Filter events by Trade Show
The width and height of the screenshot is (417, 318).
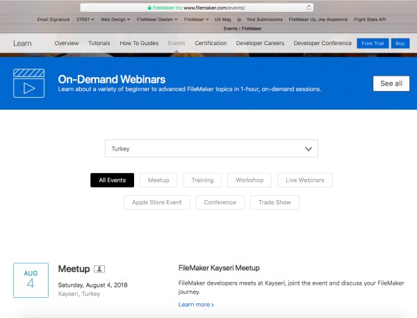click(x=275, y=203)
